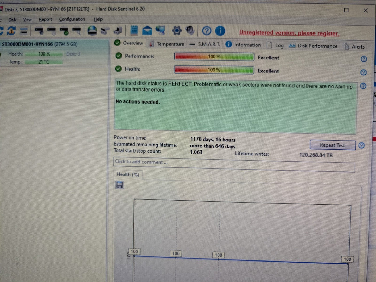Click the Repeat Test button
Image resolution: width=376 pixels, height=282 pixels.
point(333,145)
